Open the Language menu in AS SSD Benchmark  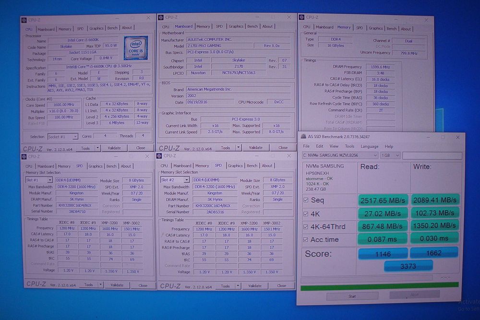pyautogui.click(x=369, y=146)
